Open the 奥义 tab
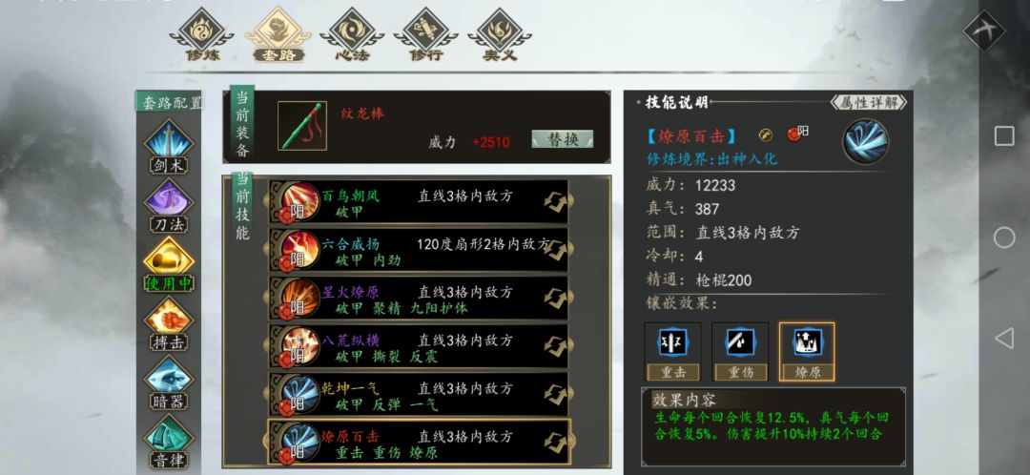This screenshot has height=475, width=1030. coord(500,35)
